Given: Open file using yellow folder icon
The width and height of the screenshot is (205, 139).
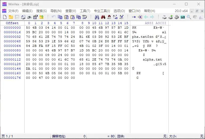Looking at the screenshot, I should click(x=11, y=17).
